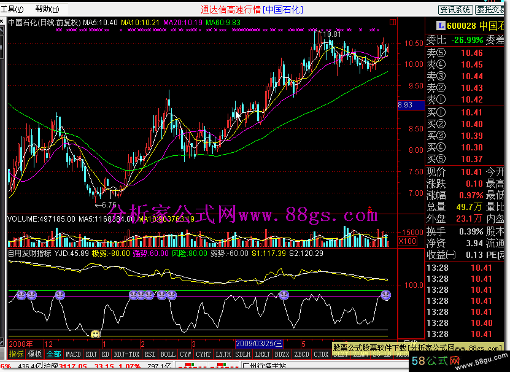
Task: Click the 8.93 crosshair price label
Action: click(411, 105)
